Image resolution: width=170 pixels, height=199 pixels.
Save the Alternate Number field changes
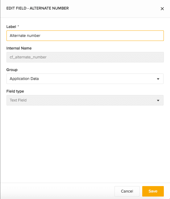click(x=153, y=191)
